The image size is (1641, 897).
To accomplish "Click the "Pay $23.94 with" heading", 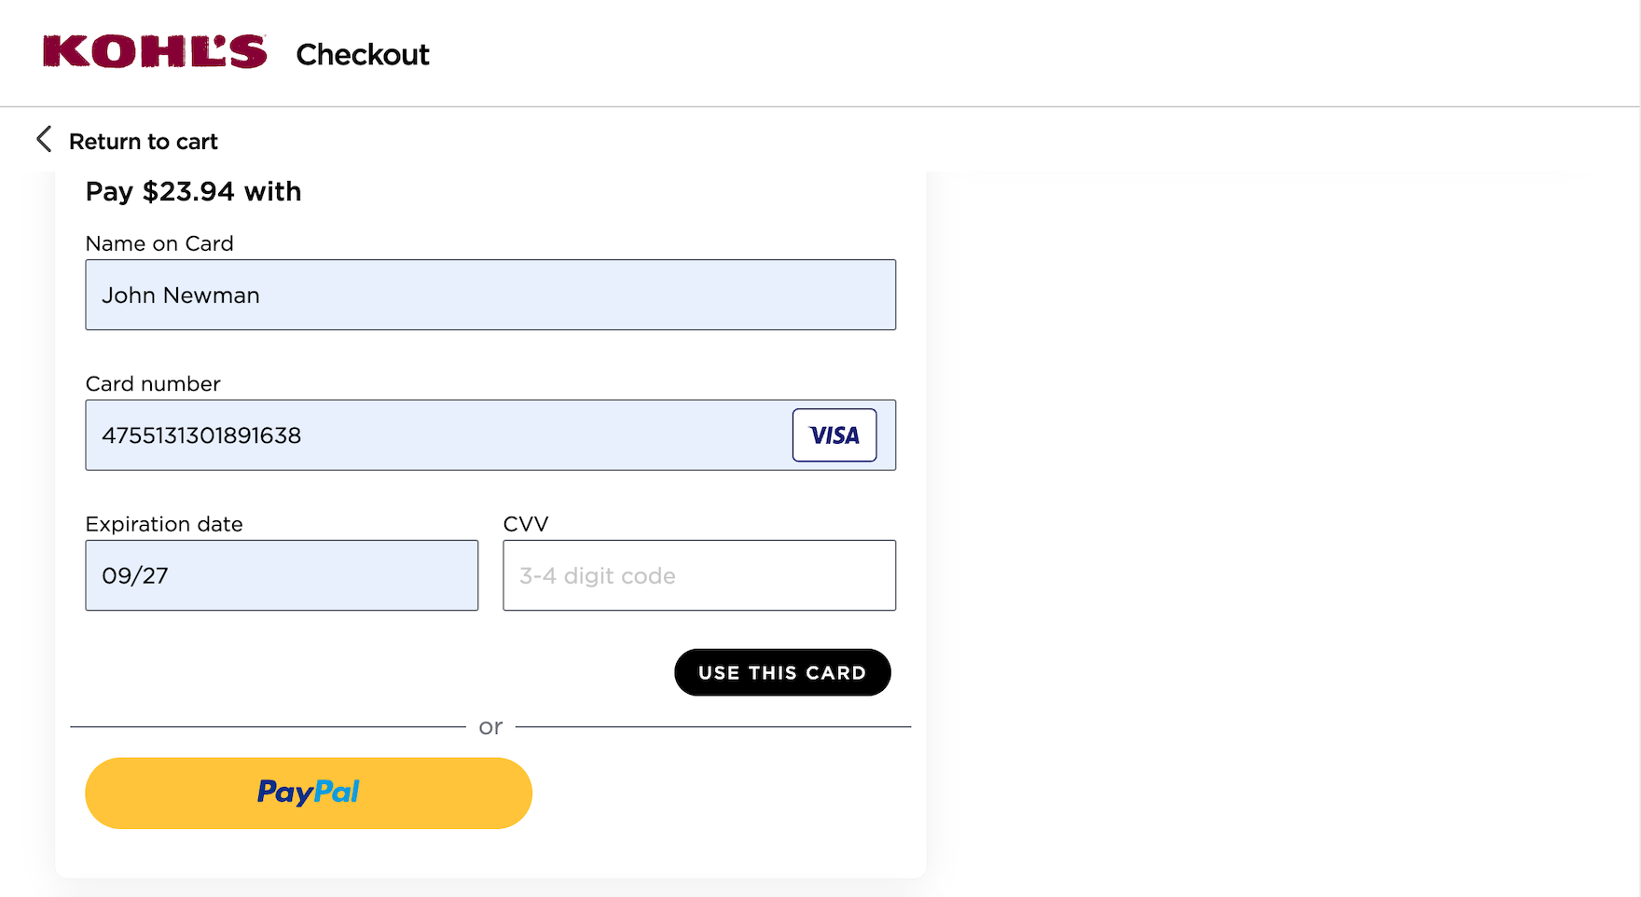I will [x=194, y=191].
